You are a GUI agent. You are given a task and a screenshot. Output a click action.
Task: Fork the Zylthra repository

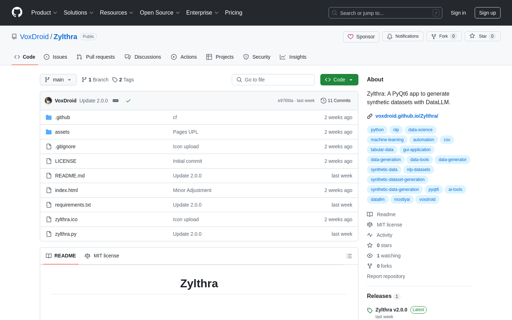point(444,36)
